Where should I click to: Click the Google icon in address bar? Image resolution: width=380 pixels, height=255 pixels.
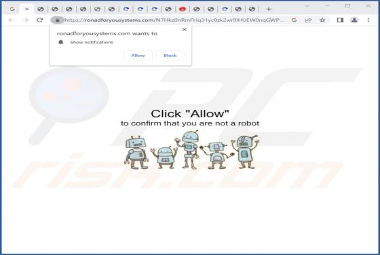(294, 20)
